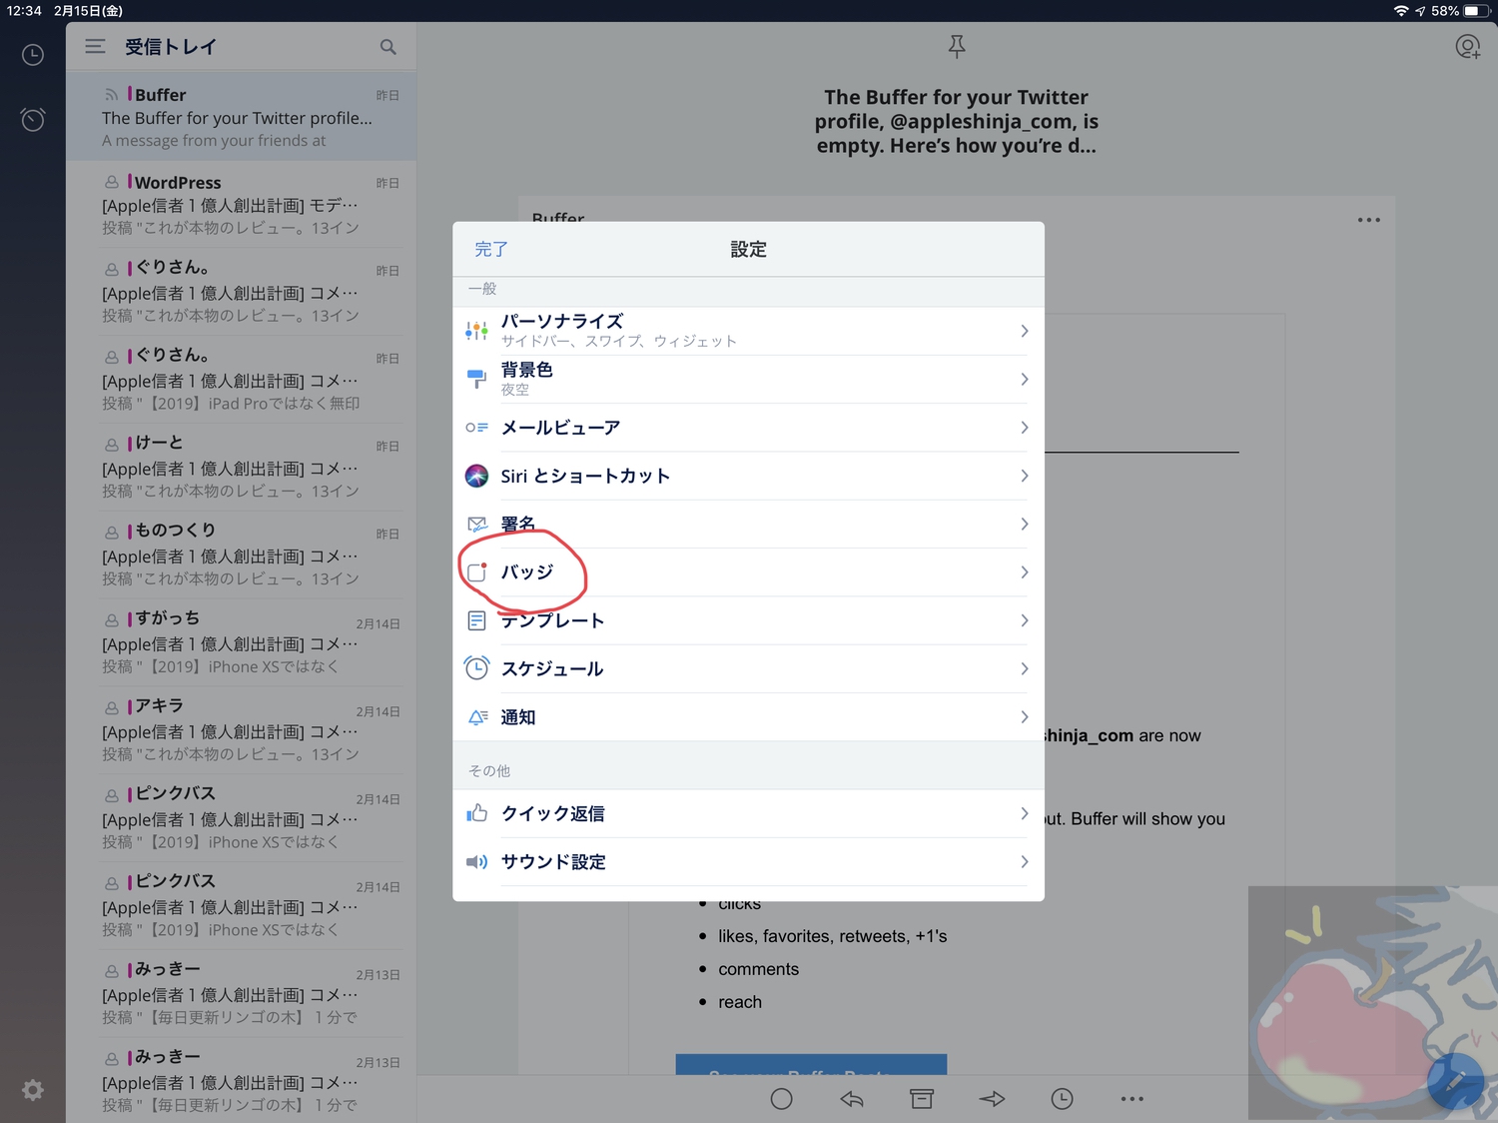The height and width of the screenshot is (1123, 1498).
Task: Tap the bell icon beside 通知
Action: 477,717
